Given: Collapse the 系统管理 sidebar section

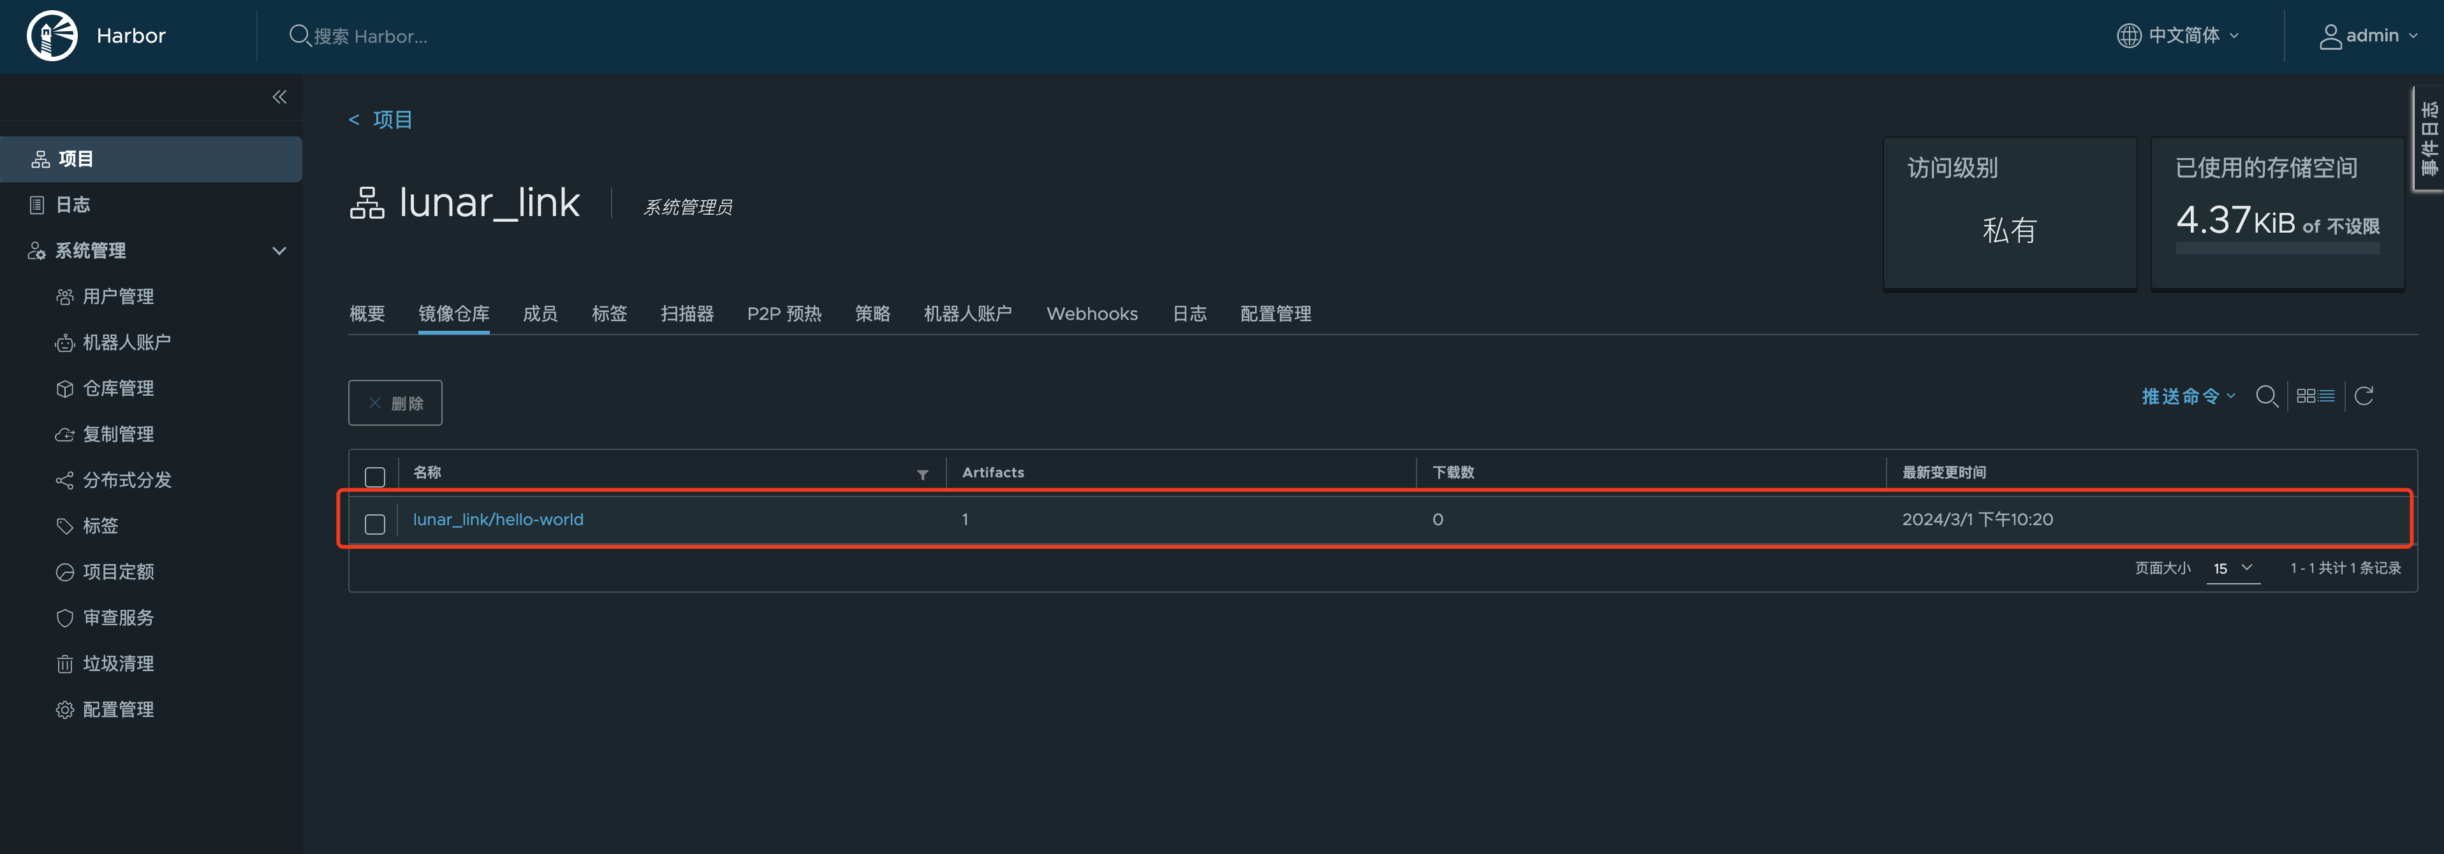Looking at the screenshot, I should (279, 251).
